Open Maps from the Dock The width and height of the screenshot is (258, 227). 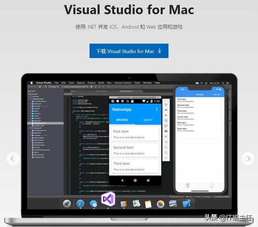tap(136, 203)
